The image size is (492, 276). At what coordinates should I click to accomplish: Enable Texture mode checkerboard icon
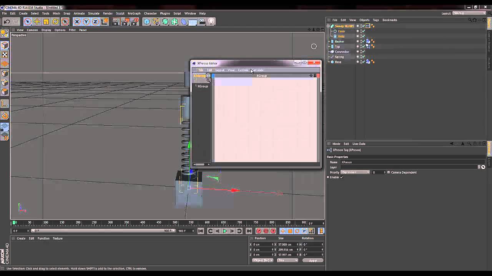[x=5, y=55]
